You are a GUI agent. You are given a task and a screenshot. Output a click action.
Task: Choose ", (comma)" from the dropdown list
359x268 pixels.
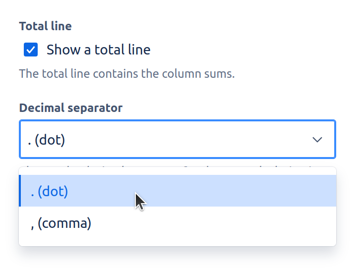(x=61, y=223)
